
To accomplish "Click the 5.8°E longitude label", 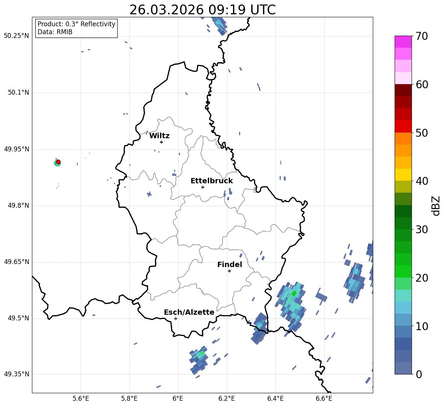I will coord(129,398).
